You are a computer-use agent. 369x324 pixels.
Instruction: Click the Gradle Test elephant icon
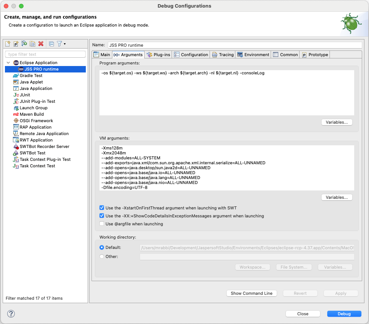[16, 75]
